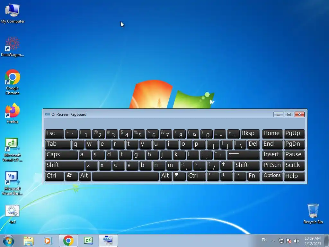Viewport: 329px width, 247px height.
Task: Click the space bar key
Action: (x=125, y=176)
